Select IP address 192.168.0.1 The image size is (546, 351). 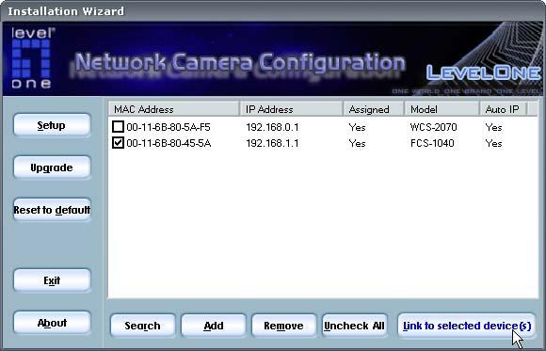[x=272, y=127]
